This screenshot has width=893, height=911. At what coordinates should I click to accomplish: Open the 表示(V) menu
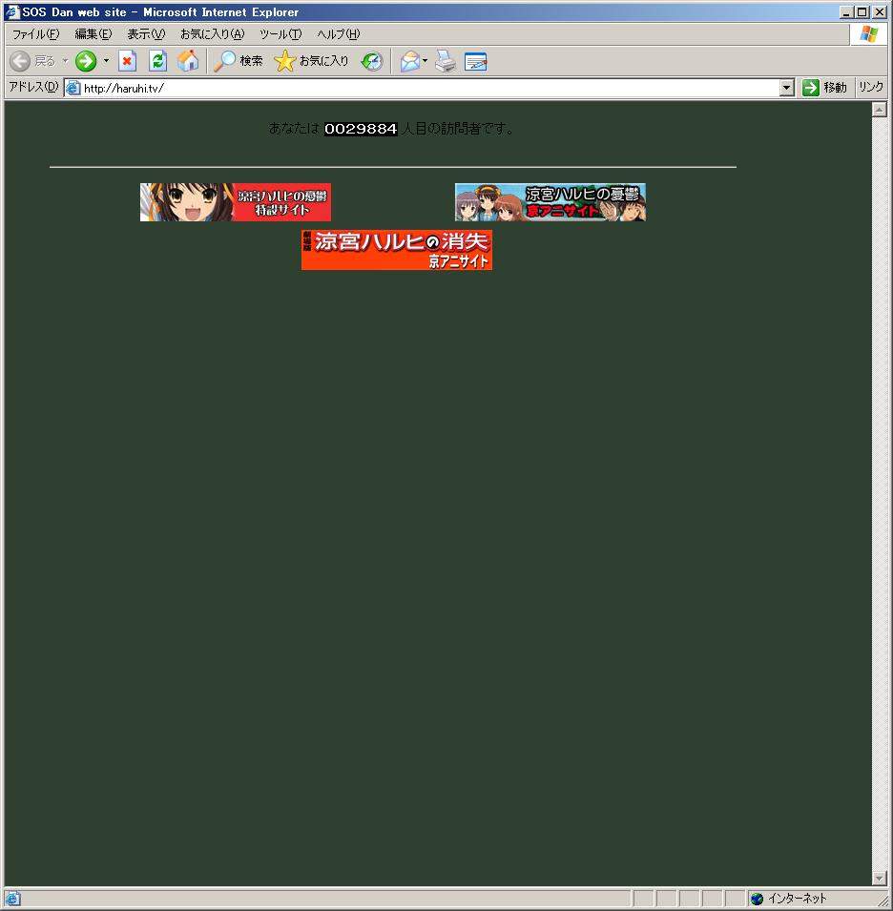tap(146, 34)
